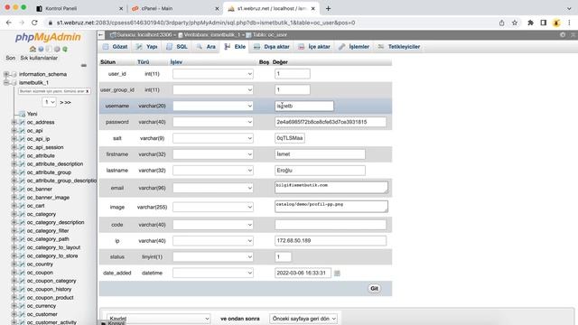
Task: Open function dropdown for password row
Action: tap(213, 122)
